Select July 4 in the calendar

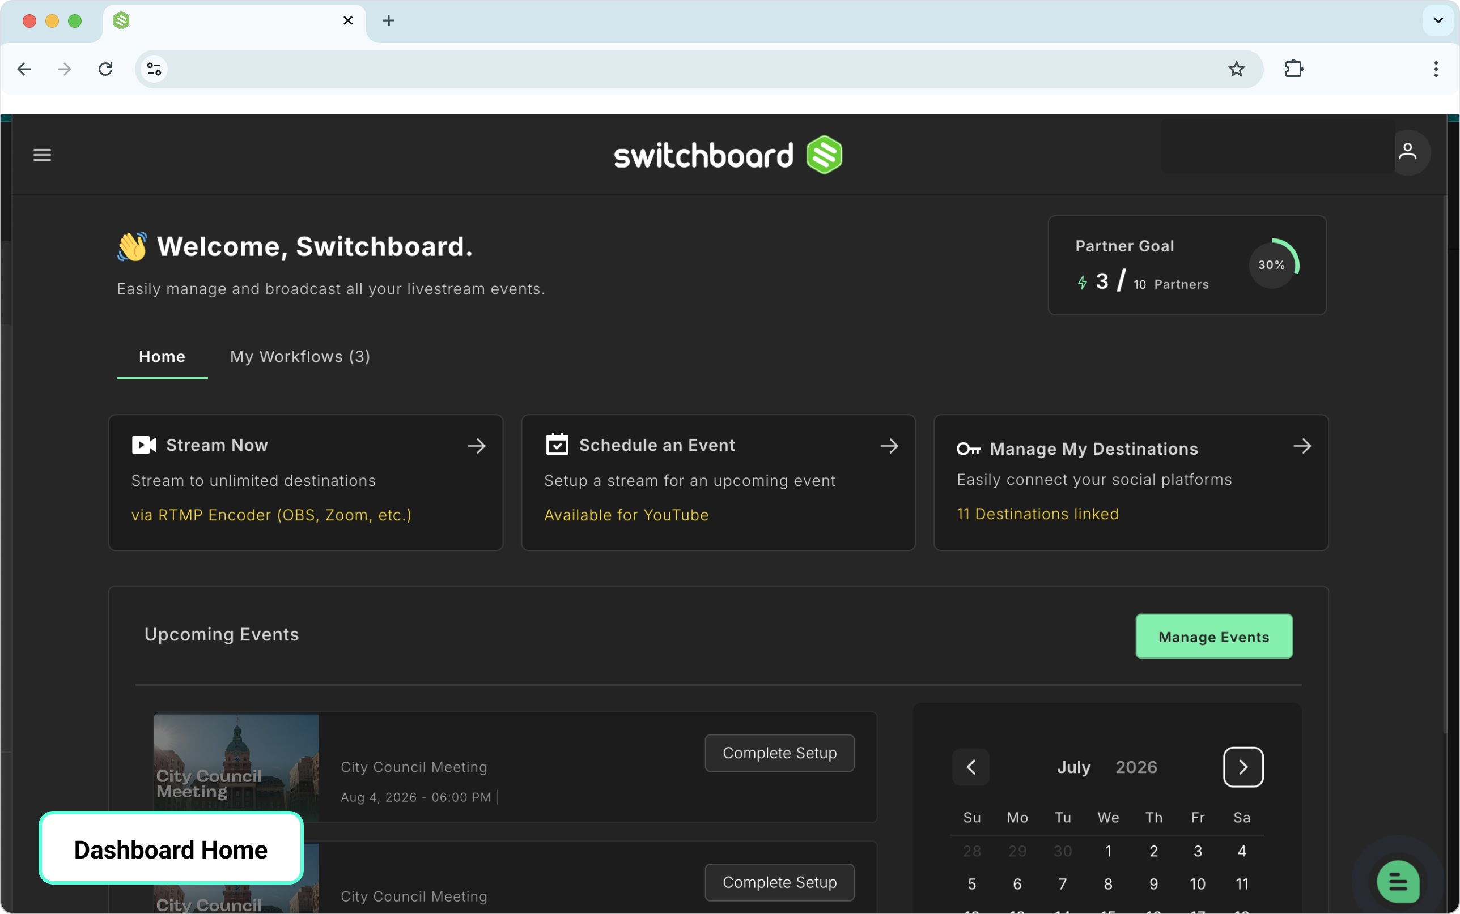tap(1242, 851)
